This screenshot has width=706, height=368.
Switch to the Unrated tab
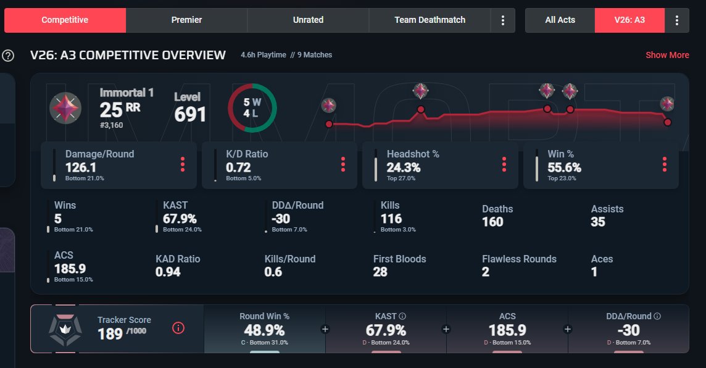point(308,20)
